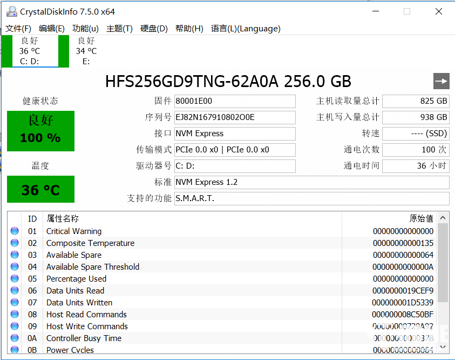455x360 pixels.
Task: Click the status orb for Critical Warning
Action: point(15,231)
